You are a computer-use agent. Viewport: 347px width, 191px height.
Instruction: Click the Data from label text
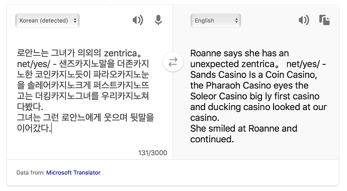[31, 172]
